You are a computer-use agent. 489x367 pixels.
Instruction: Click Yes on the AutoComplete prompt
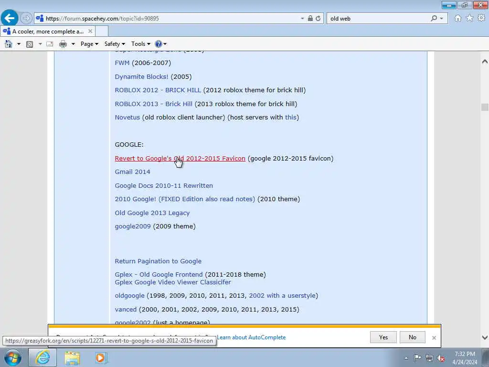point(383,337)
